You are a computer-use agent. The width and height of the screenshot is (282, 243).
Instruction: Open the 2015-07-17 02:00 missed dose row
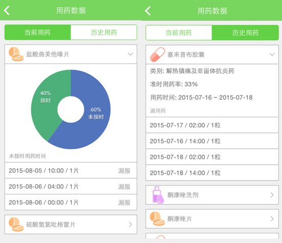(212, 125)
